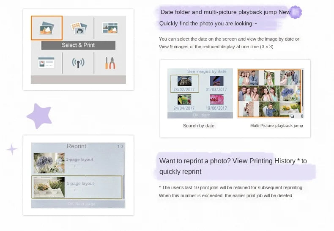Click the top-left group photo in grid
This screenshot has height=231, width=334.
point(248,78)
